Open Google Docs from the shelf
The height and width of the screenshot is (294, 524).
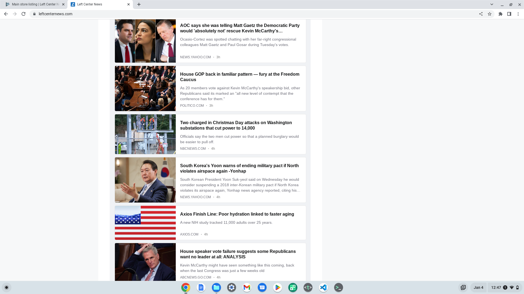201,287
